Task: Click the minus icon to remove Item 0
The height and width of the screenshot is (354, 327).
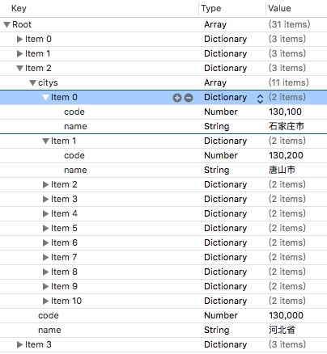Action: [x=189, y=98]
